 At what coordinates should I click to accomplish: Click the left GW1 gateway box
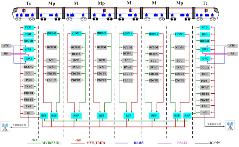[28, 50]
